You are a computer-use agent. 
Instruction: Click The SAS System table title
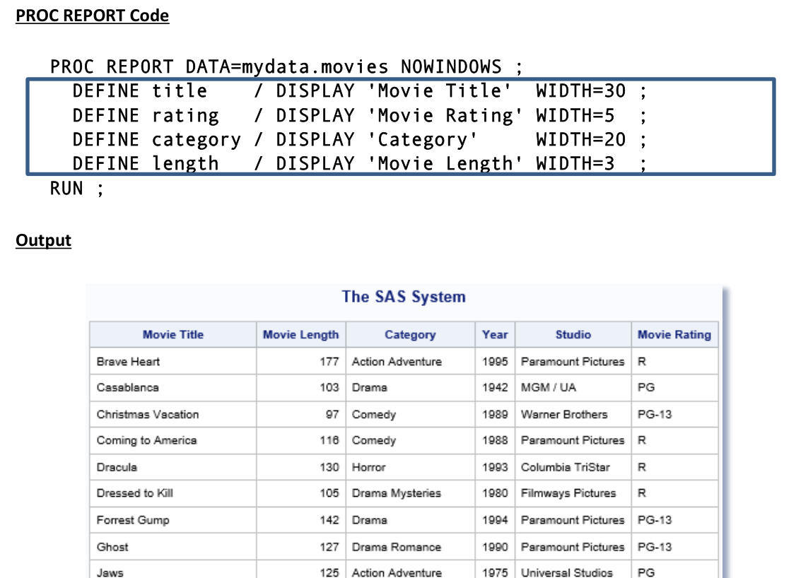[x=404, y=297]
